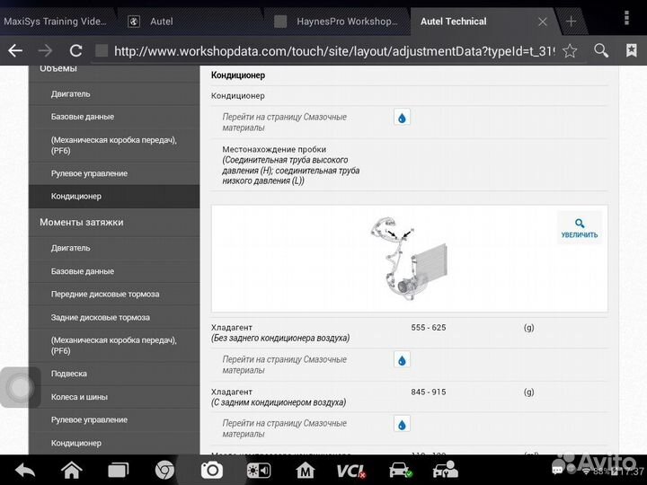Select Рулевое управление under Объемы

click(x=114, y=173)
